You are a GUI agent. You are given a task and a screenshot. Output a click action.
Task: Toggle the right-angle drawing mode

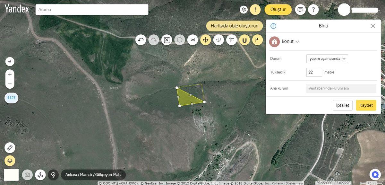coord(257,40)
